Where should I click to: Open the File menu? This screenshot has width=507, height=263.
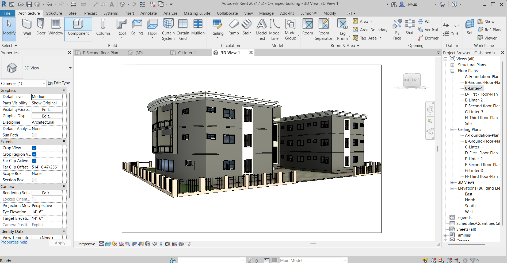coord(7,13)
